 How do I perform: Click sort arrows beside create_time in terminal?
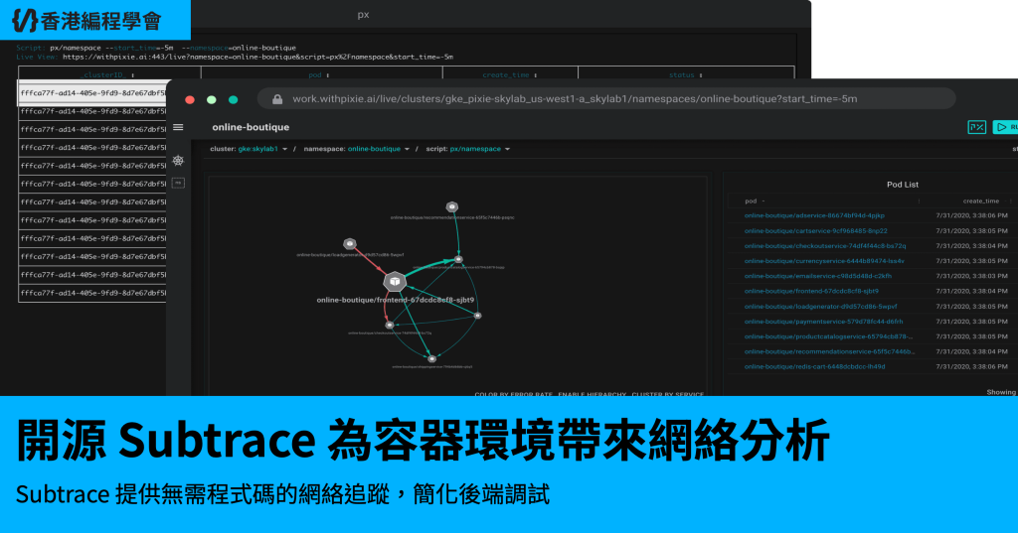coord(536,75)
